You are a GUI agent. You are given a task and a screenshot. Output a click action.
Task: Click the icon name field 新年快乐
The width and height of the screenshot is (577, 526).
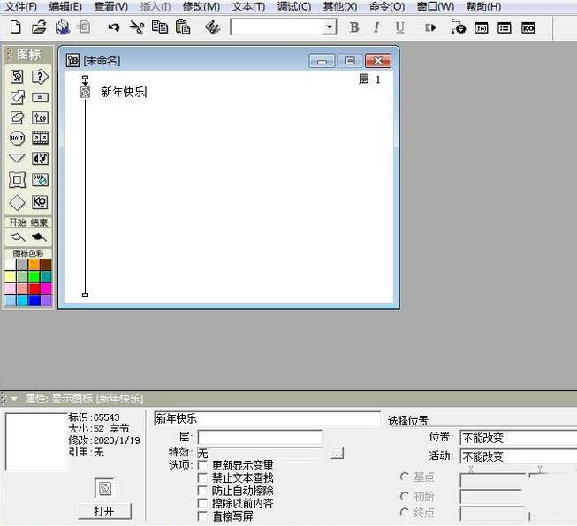[267, 418]
